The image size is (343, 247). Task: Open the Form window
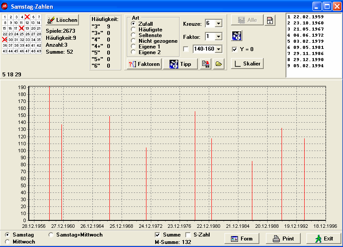(x=241, y=239)
